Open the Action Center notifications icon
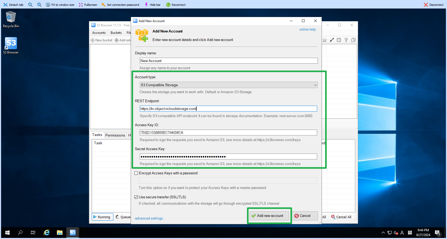 [438, 233]
